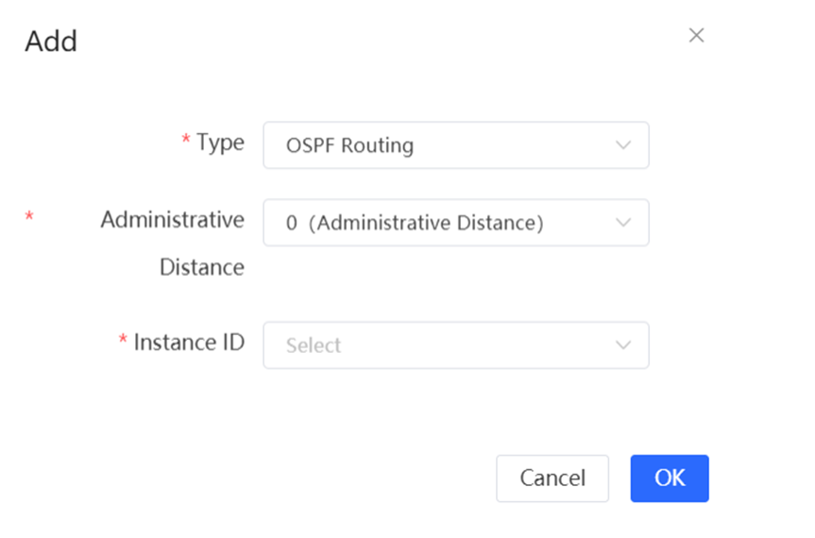Click the red asterisk left of Administrative
Screen dimensions: 815x538
click(29, 218)
